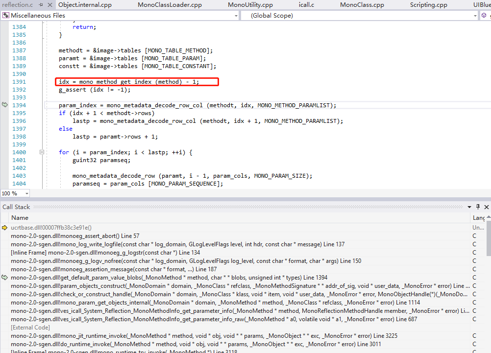Click the pin icon on the reflection.c tab
This screenshot has height=353, width=491.
tap(41, 4)
